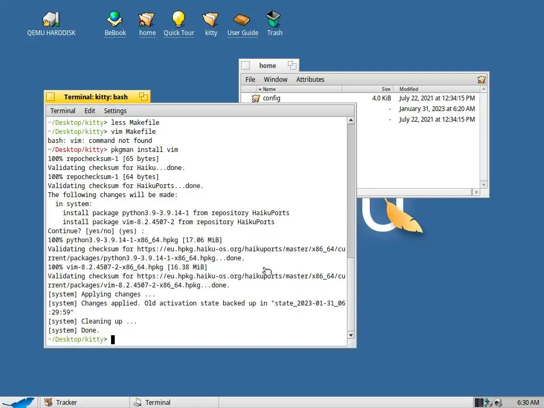544x408 pixels.
Task: Click the 'January 31, 2023 at 6:20 AM' entry
Action: tap(437, 108)
